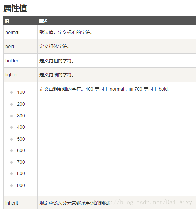Image resolution: width=196 pixels, height=209 pixels.
Task: Click the description 定义更粗的字符。
Action: click(57, 61)
